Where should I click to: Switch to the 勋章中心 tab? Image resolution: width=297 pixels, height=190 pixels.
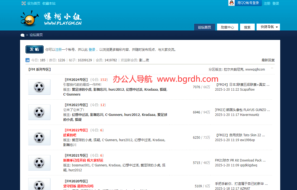[227, 27]
